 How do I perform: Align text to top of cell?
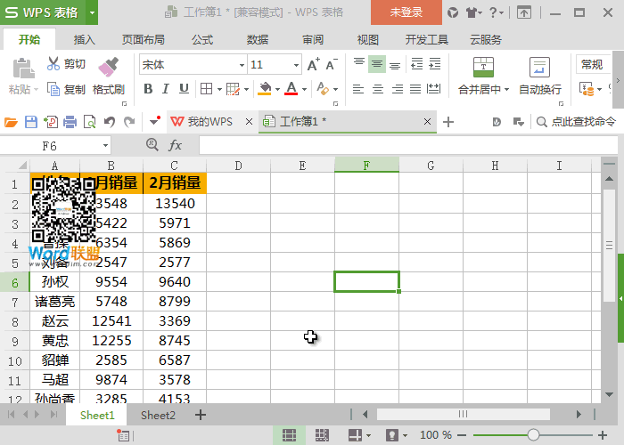point(359,63)
